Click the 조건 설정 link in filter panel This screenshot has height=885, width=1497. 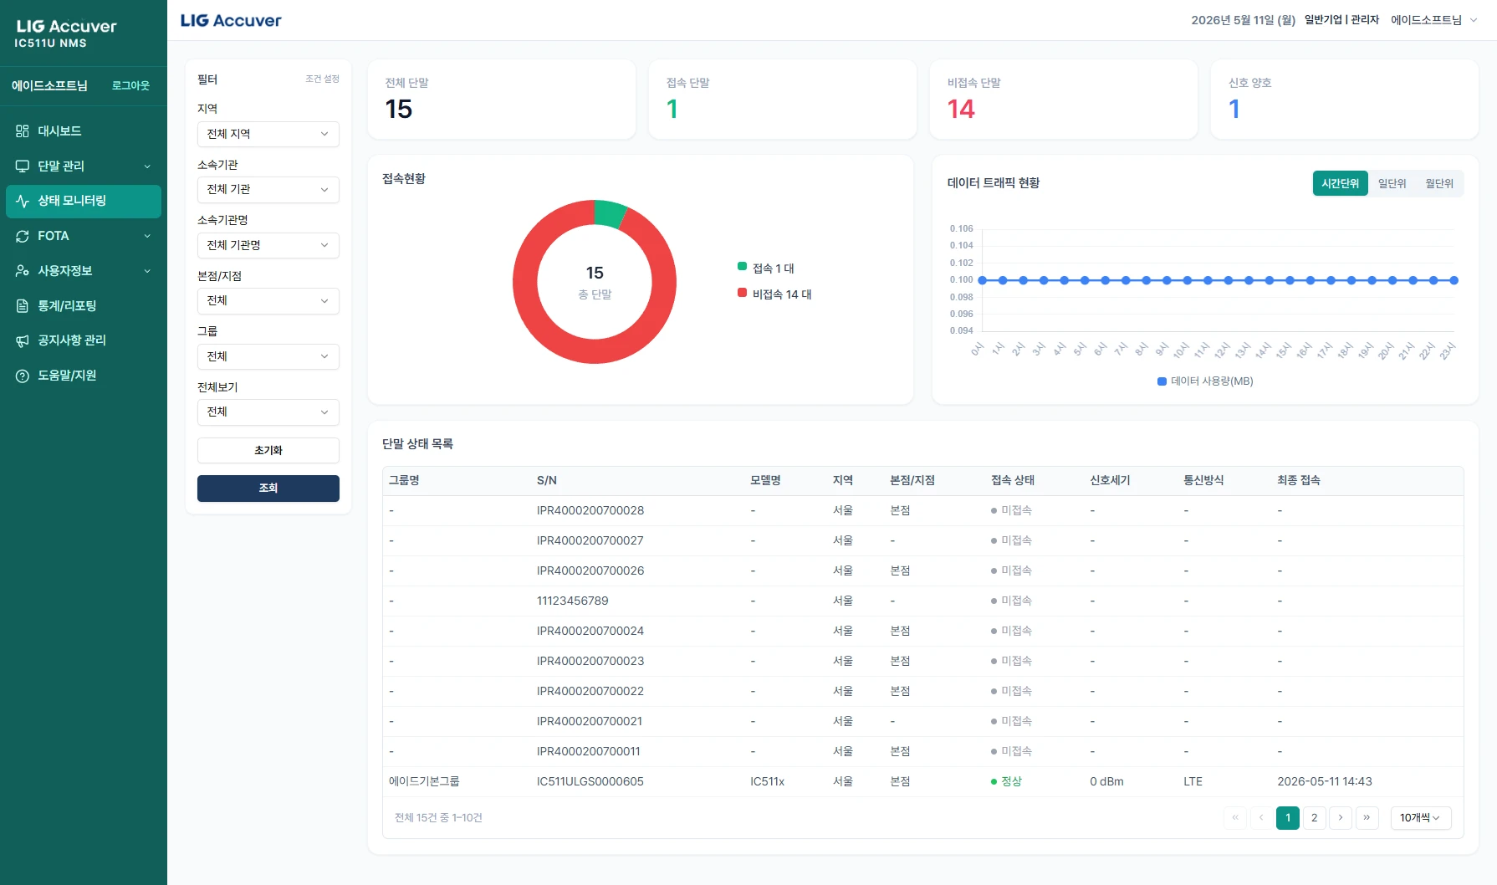pos(322,79)
